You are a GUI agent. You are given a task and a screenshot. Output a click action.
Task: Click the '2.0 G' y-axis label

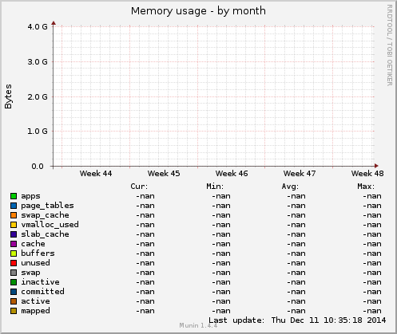click(38, 96)
